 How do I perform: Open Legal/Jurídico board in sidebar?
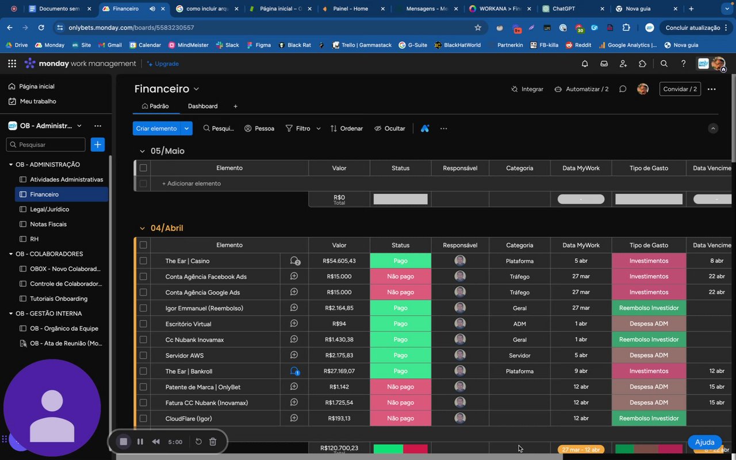tap(62, 209)
